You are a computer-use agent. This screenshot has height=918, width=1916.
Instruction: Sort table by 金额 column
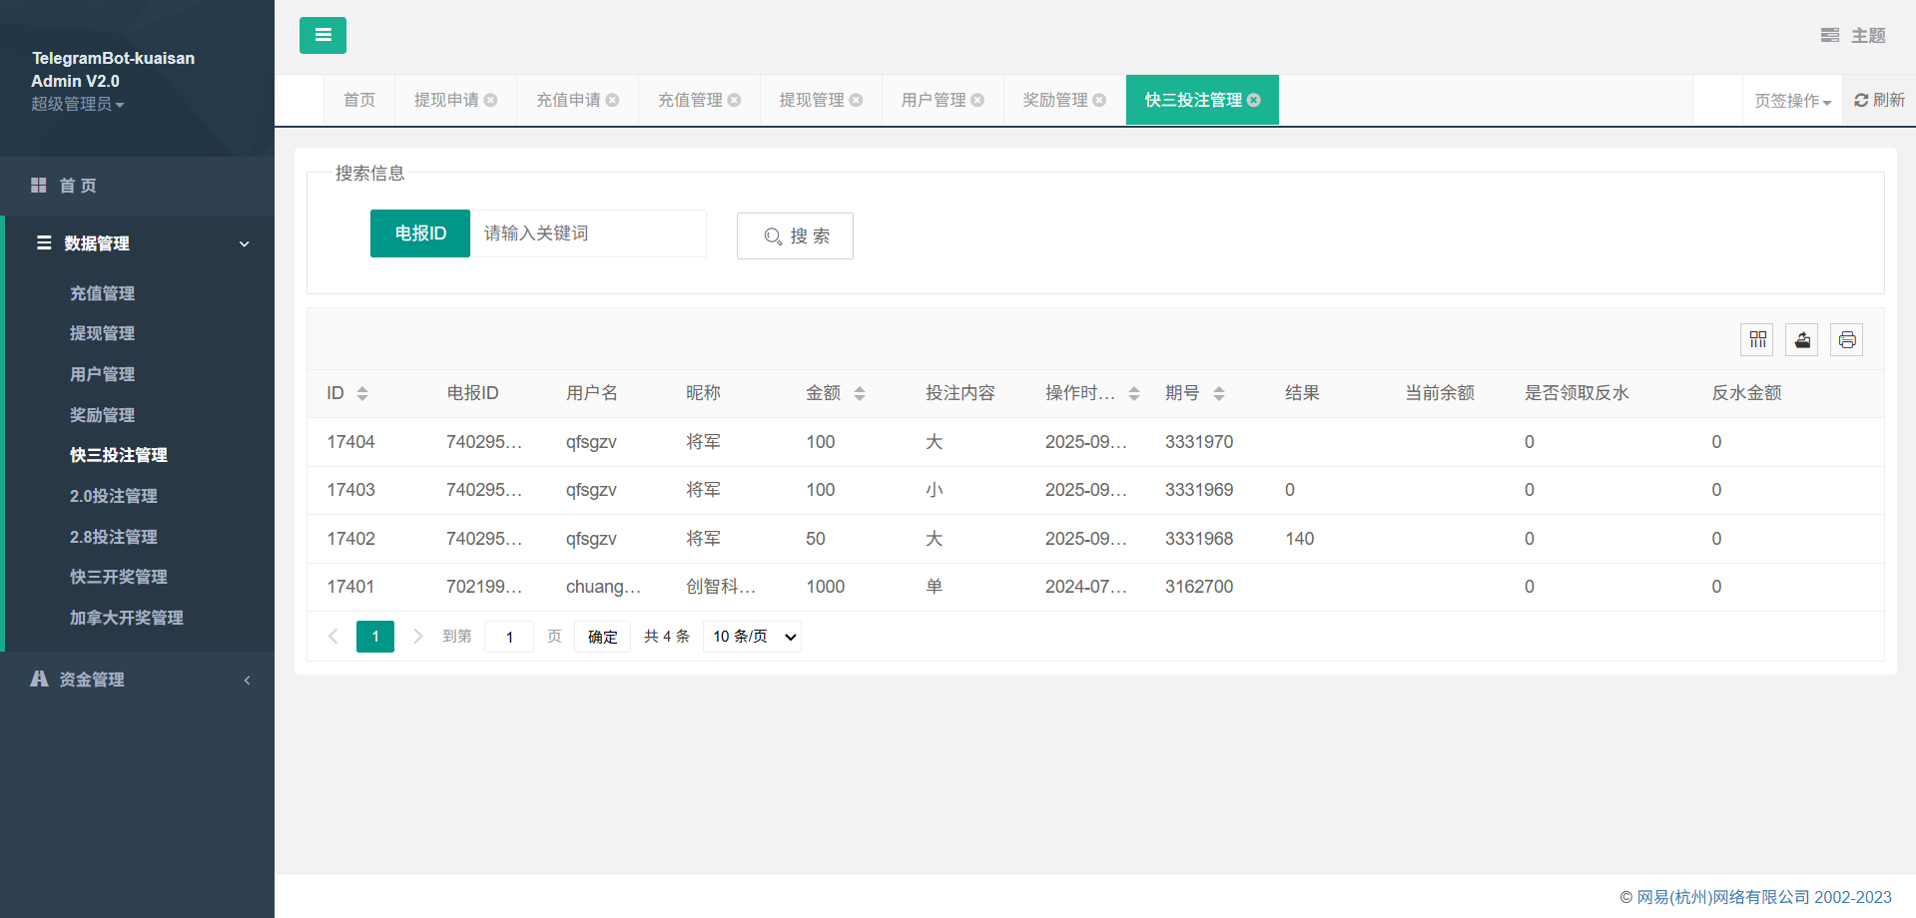[x=860, y=393]
